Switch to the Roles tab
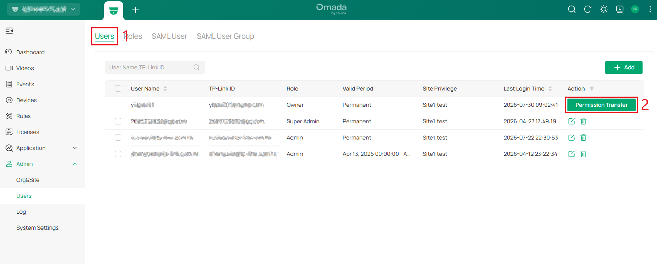The height and width of the screenshot is (264, 657). click(133, 36)
